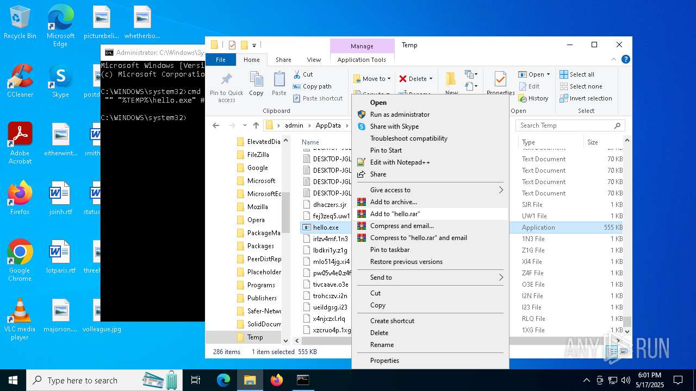The height and width of the screenshot is (391, 696).
Task: Open VLC media player desktop shortcut
Action: [20, 319]
